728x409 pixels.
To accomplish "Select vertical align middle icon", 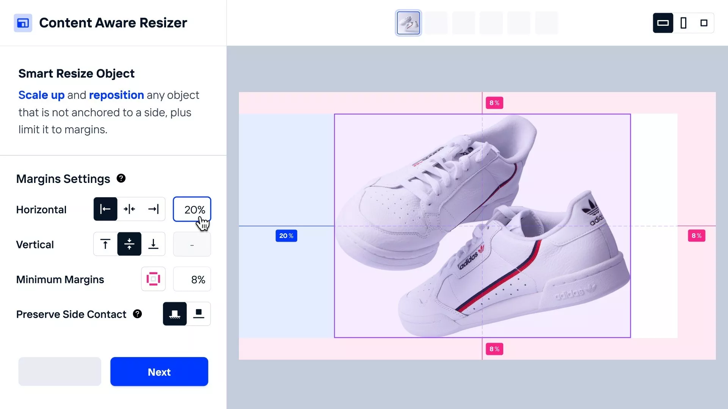I will point(129,244).
